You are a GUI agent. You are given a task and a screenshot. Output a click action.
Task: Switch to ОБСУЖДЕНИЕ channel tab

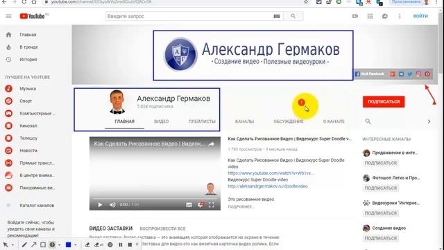tap(289, 122)
